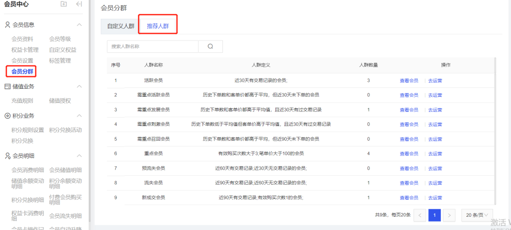Viewport: 511px width, 230px height.
Task: Click 查看会员 for 活跃会员 row
Action: [409, 81]
